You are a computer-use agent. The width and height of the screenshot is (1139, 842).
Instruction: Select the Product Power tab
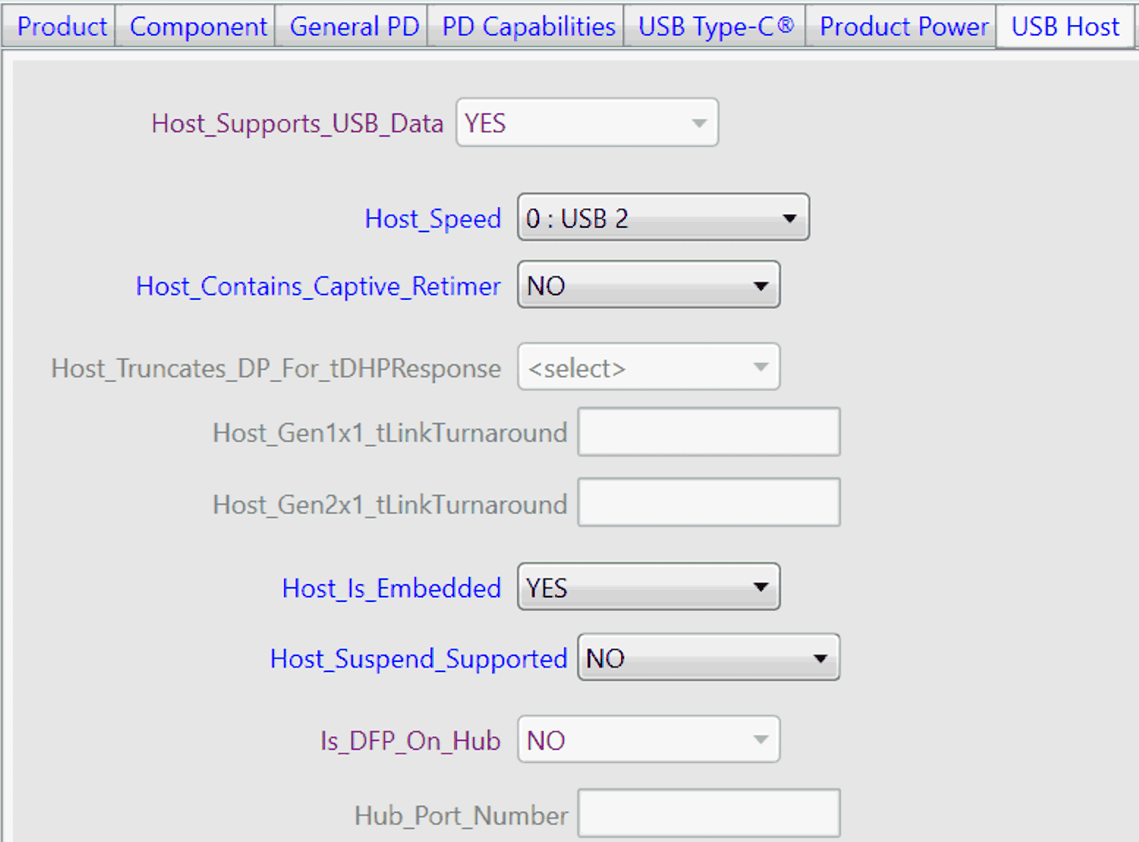[x=901, y=26]
